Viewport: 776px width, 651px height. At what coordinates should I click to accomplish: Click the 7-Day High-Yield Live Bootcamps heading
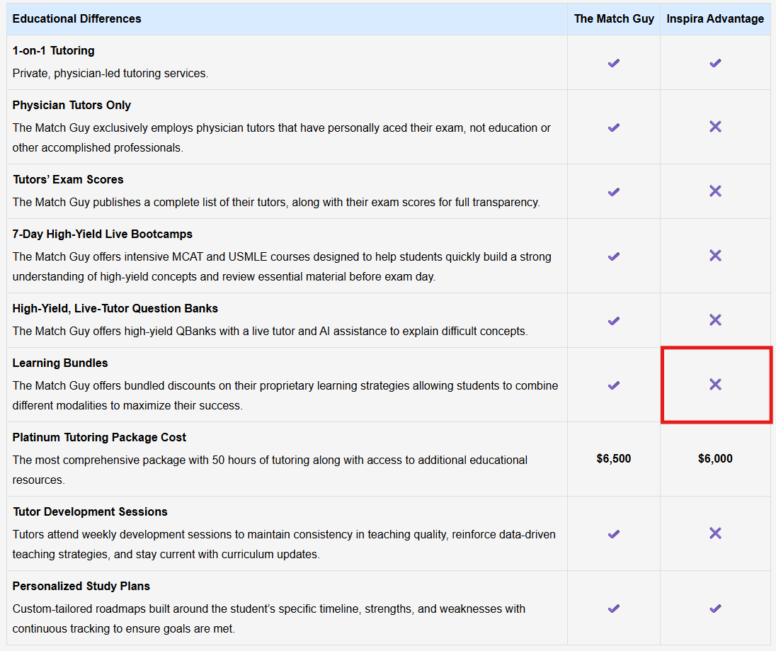[x=103, y=234]
